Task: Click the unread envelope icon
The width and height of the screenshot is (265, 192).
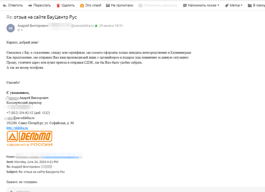Action: pyautogui.click(x=108, y=6)
